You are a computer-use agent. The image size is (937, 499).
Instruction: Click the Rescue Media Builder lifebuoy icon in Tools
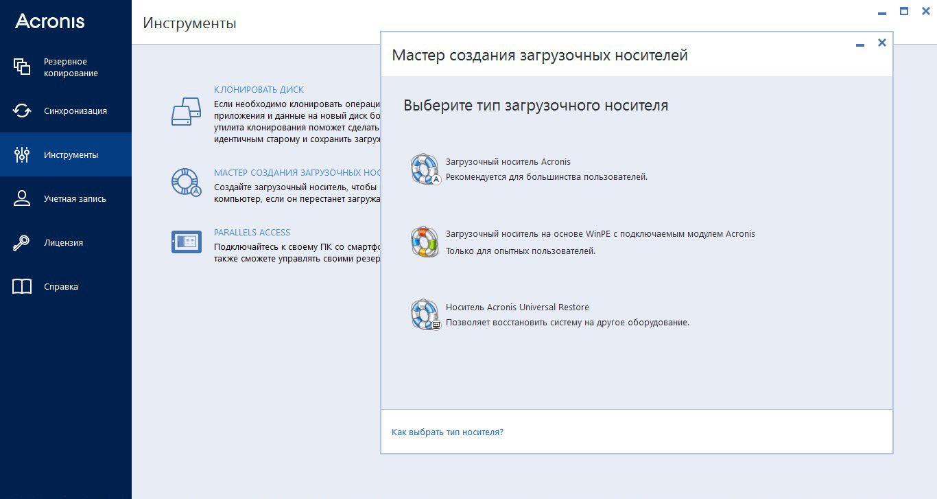click(186, 183)
